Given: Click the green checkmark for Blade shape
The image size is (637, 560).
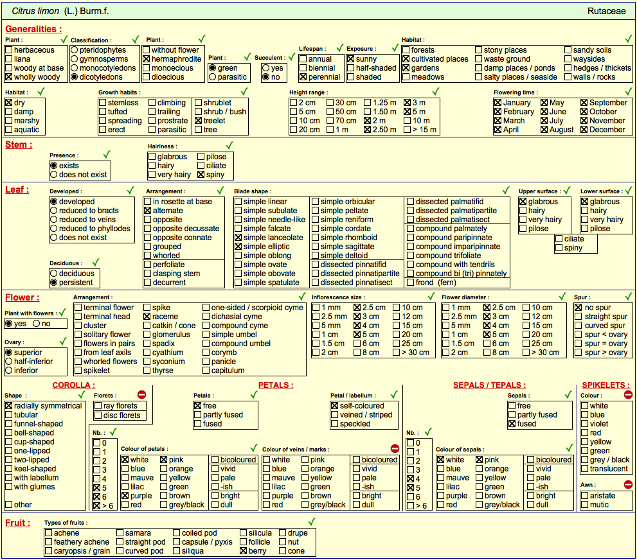Looking at the screenshot, I should click(506, 191).
